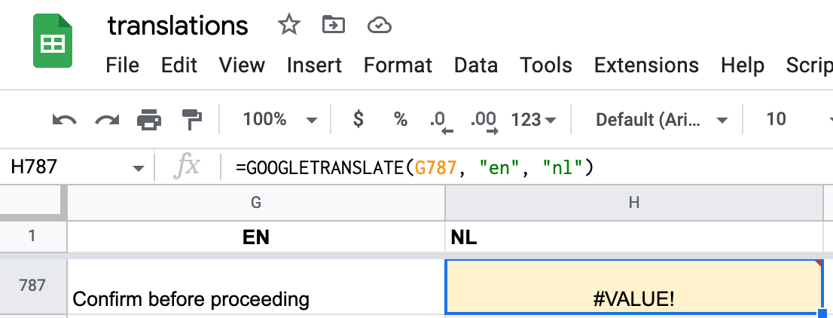
Task: Format as currency with dollar icon
Action: tap(359, 119)
